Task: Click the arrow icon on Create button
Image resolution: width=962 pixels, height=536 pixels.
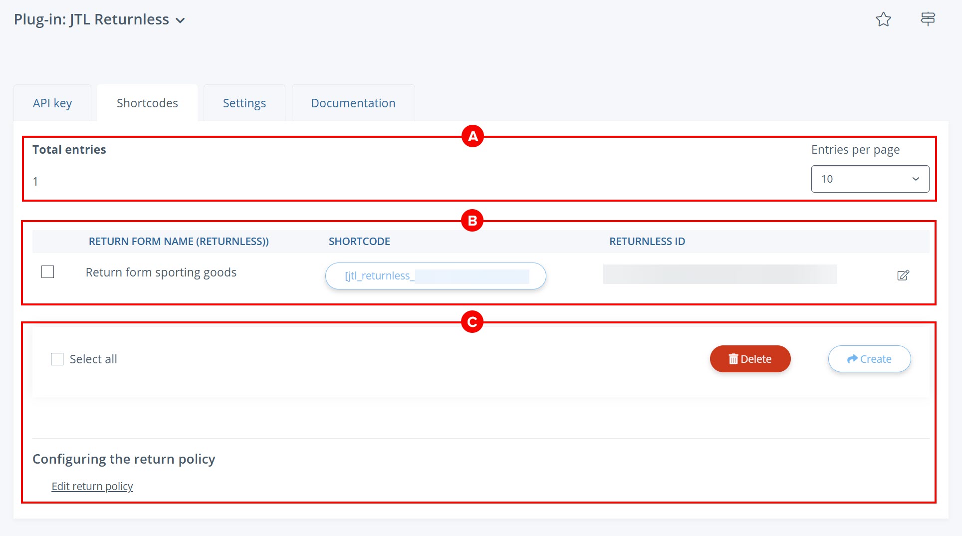Action: click(852, 359)
